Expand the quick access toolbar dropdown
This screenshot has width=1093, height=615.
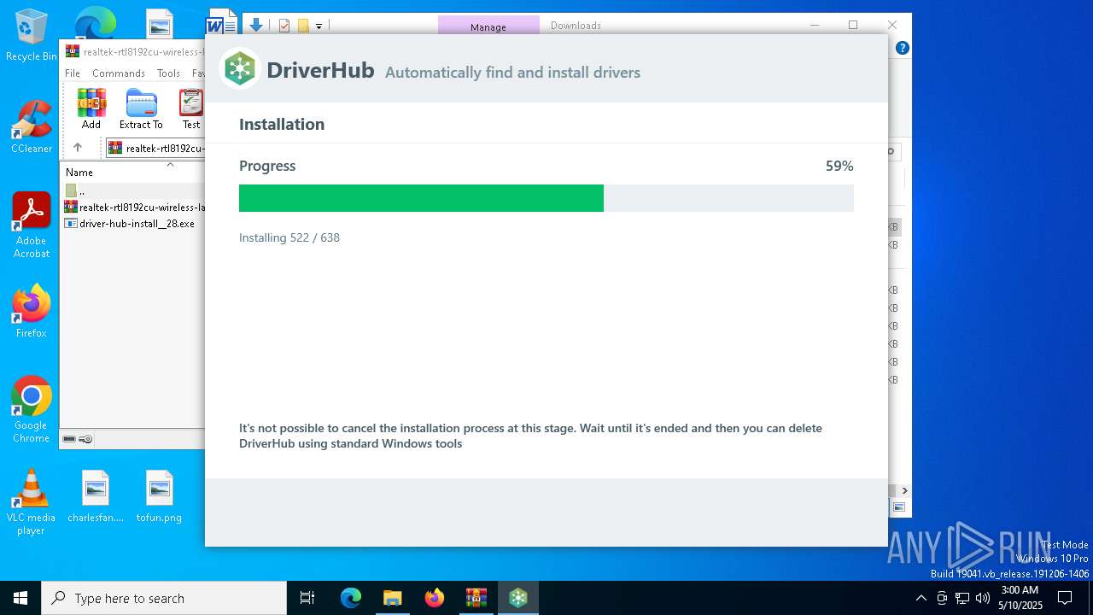click(x=319, y=26)
